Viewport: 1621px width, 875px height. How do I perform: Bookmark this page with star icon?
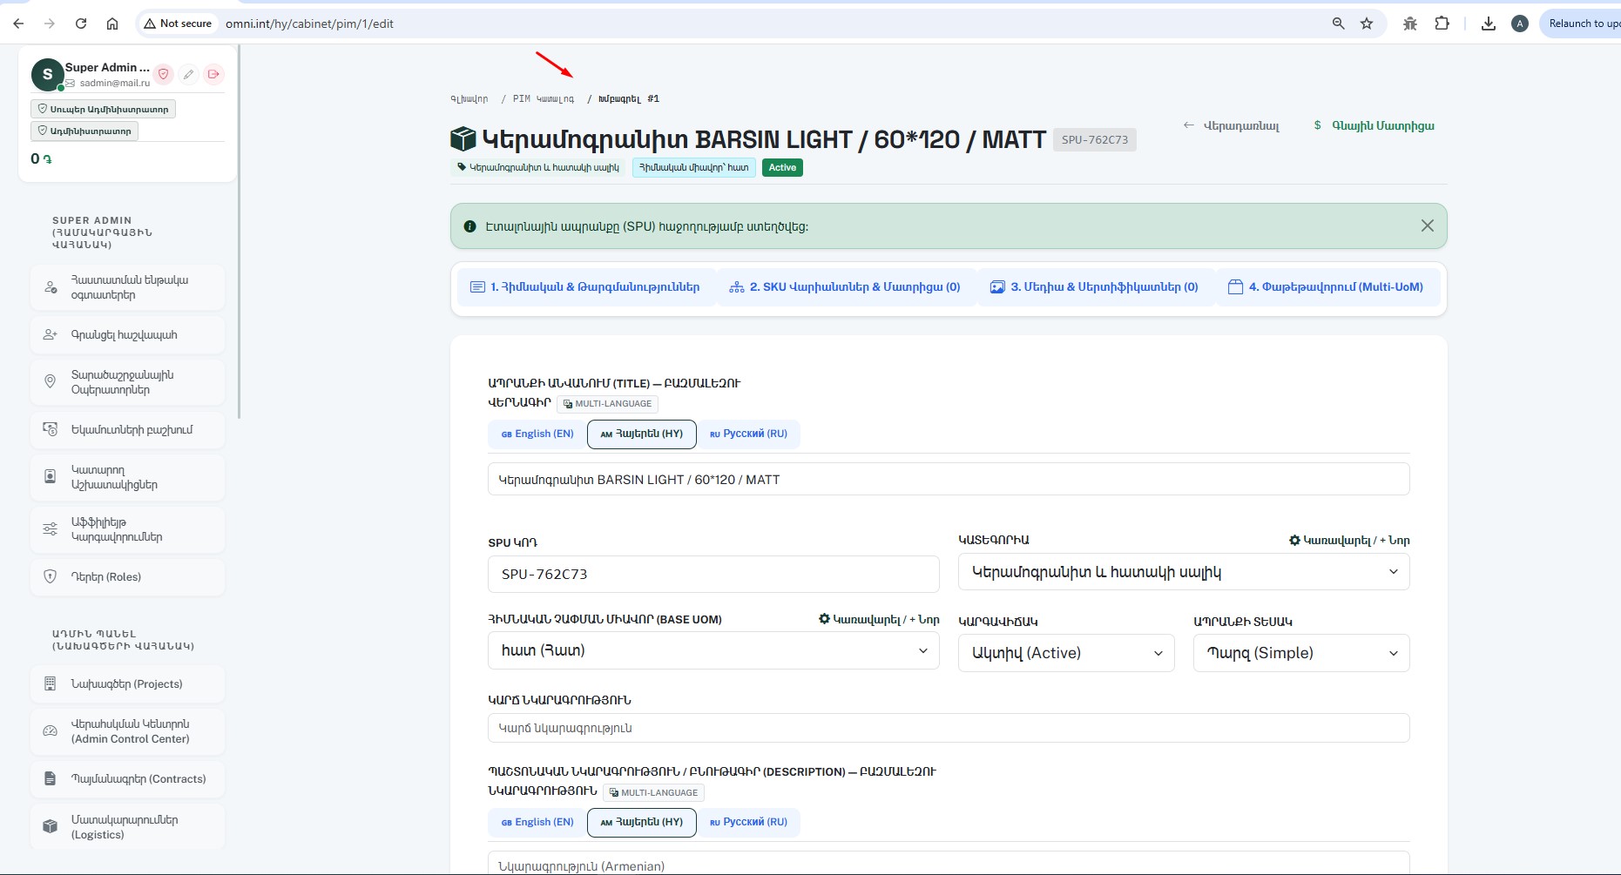click(1367, 24)
